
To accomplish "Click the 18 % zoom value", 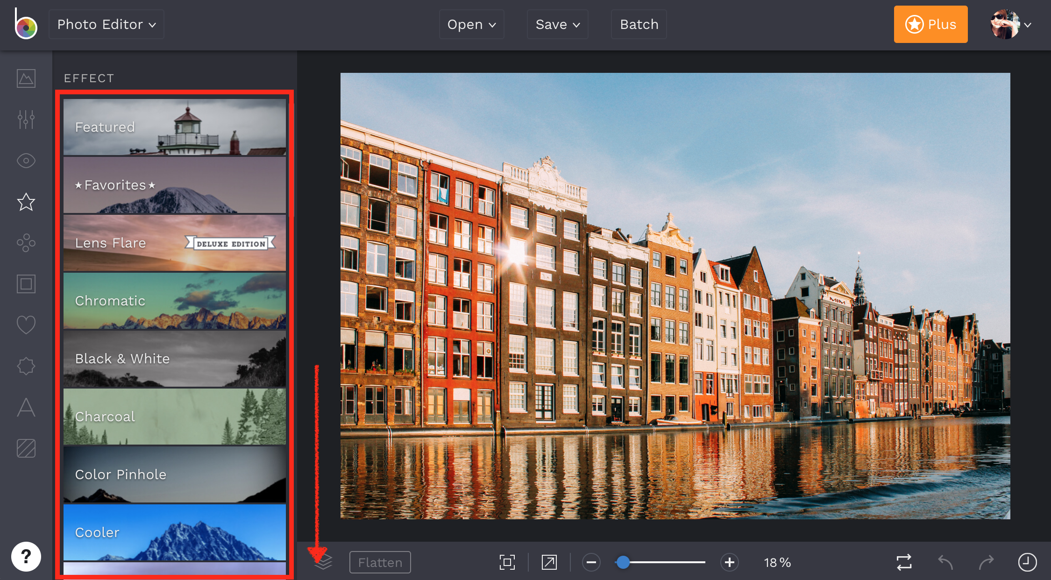I will coord(777,563).
